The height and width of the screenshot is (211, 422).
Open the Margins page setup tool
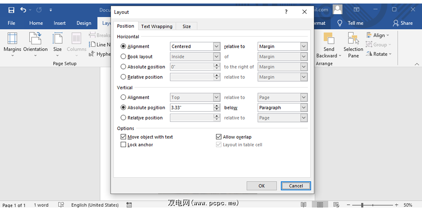pos(12,42)
